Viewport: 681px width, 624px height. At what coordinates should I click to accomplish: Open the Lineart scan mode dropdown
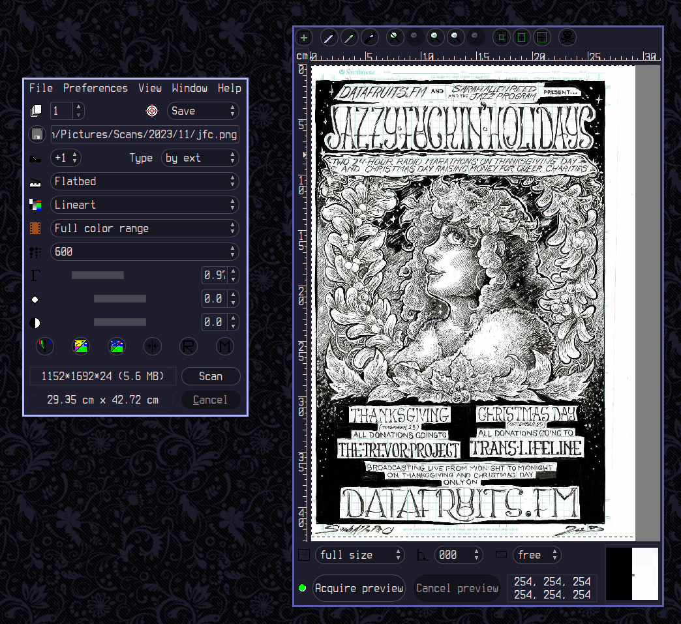[145, 205]
